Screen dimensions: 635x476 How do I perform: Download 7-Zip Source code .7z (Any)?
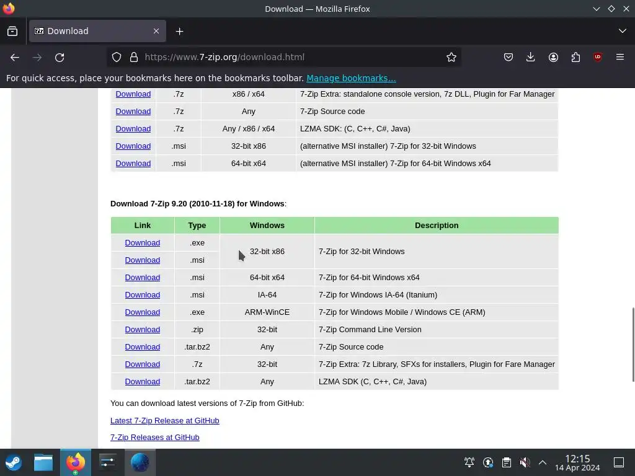(133, 112)
